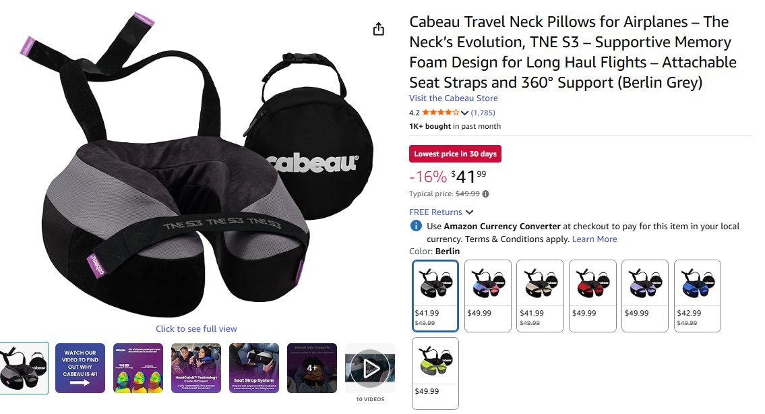The image size is (765, 414).
Task: Open the 1,785 customer reviews link
Action: (483, 113)
